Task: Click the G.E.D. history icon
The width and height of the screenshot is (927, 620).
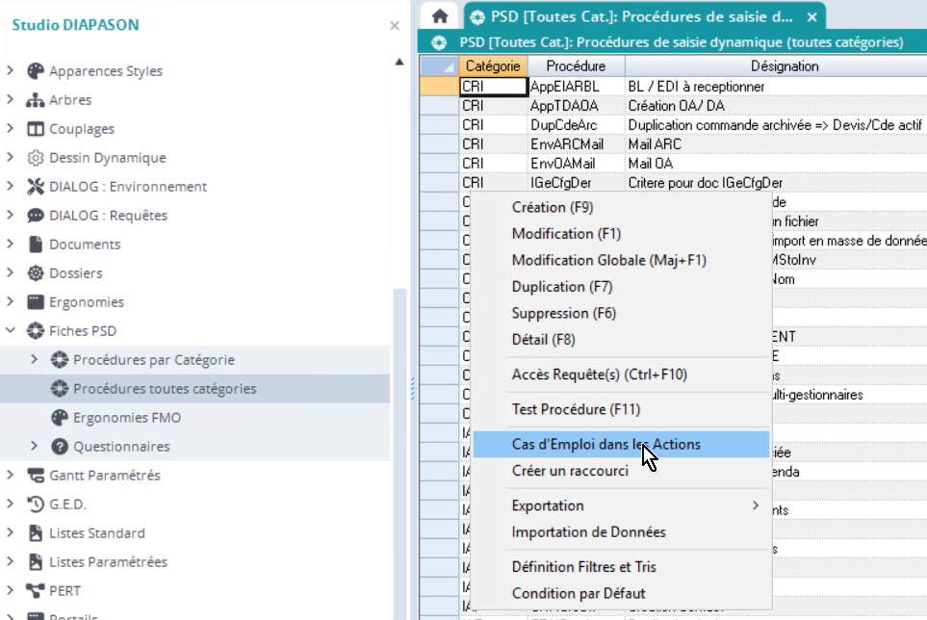Action: 36,504
